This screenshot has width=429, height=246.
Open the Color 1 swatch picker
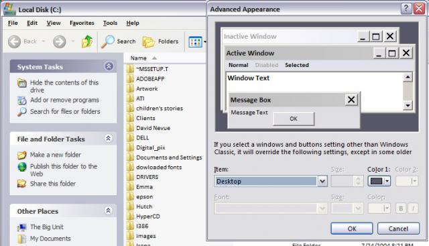click(x=379, y=181)
